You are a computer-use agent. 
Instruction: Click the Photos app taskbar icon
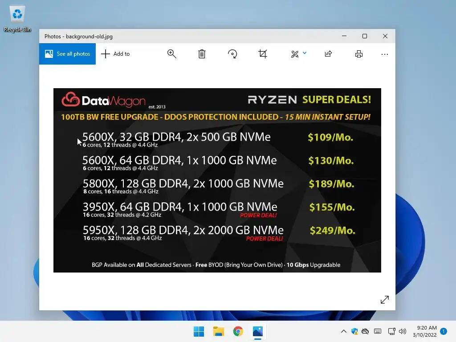coord(258,331)
